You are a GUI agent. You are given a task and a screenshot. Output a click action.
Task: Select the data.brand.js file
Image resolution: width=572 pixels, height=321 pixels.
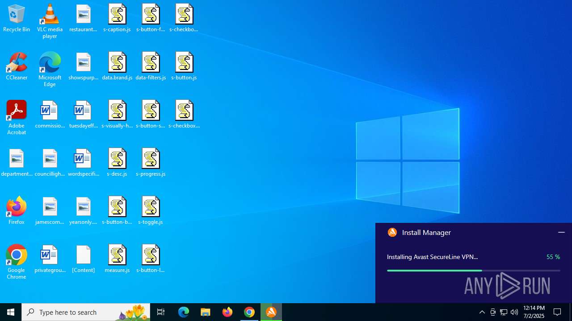(x=117, y=66)
